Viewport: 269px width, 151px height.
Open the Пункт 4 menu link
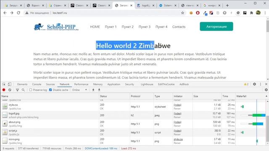[x=161, y=27]
